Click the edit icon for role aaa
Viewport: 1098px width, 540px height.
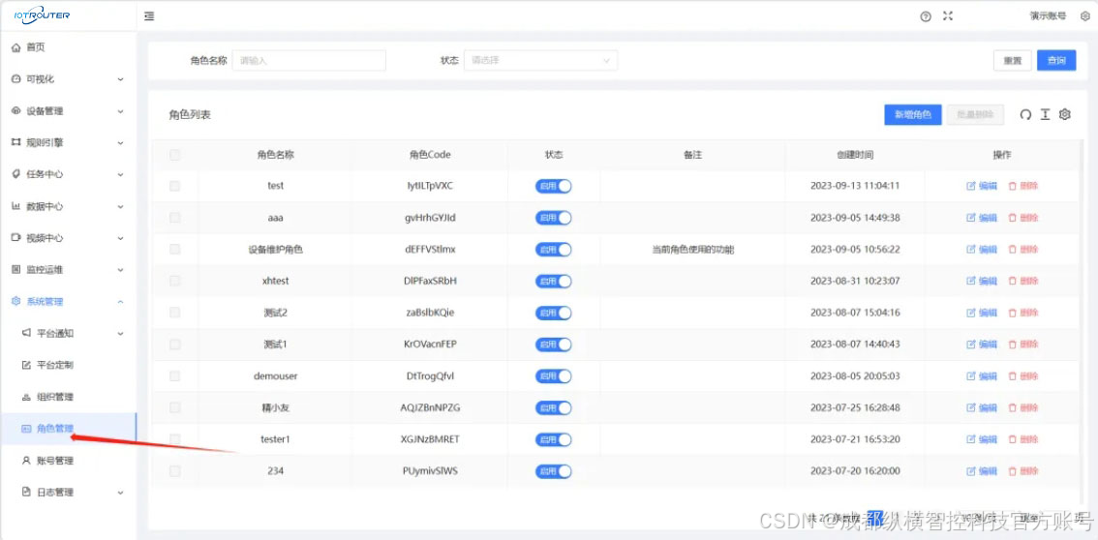coord(970,218)
